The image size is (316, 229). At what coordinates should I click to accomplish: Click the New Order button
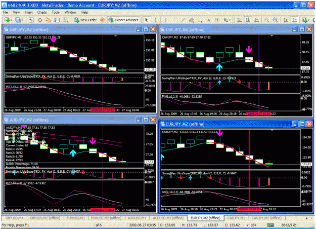[85, 20]
